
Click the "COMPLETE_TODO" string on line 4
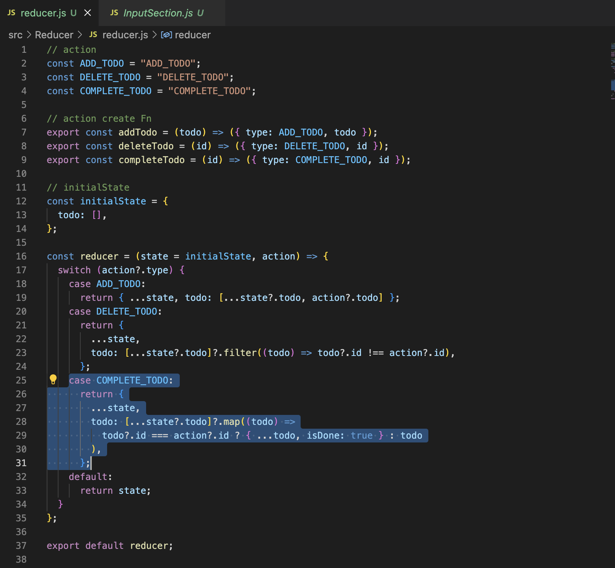(210, 91)
